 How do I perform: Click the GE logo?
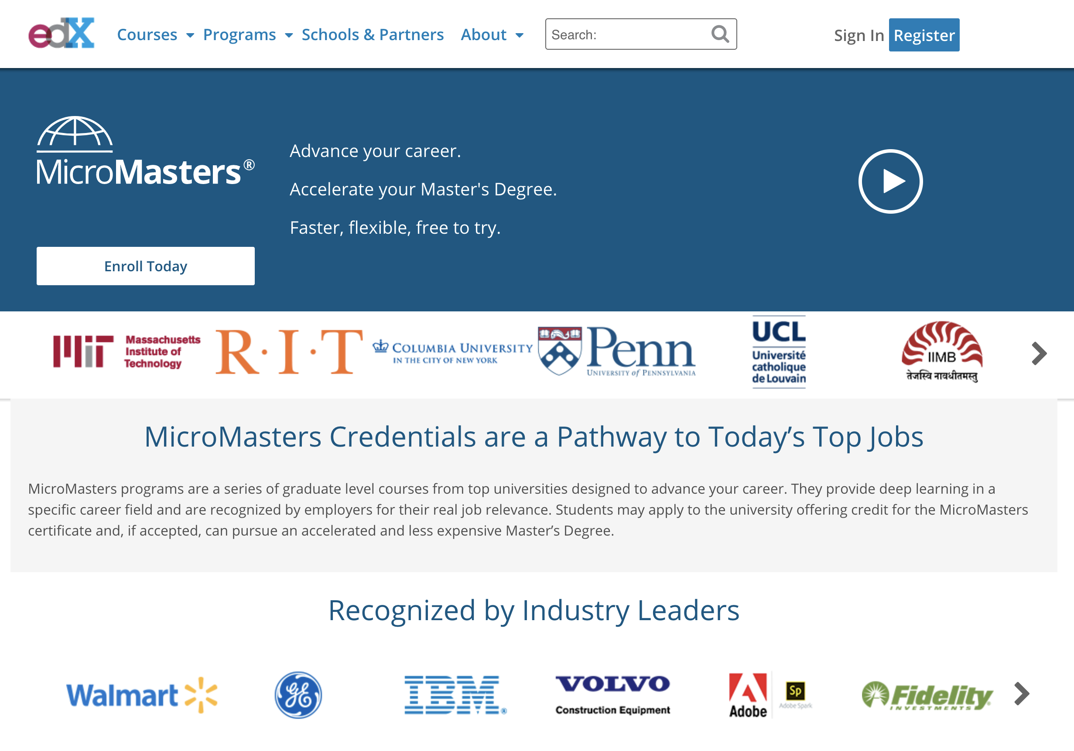298,695
